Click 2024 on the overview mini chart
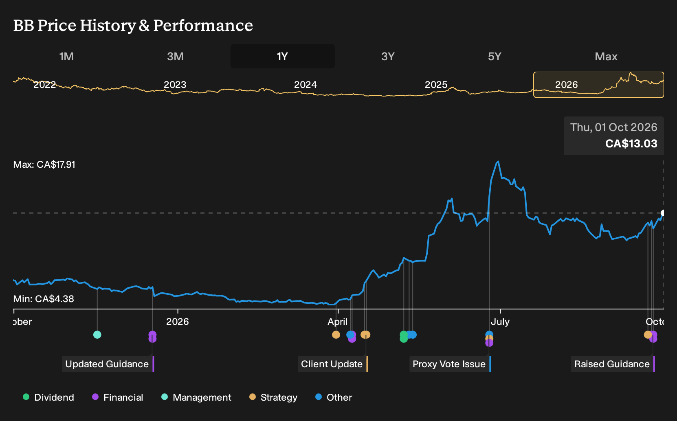 click(306, 85)
